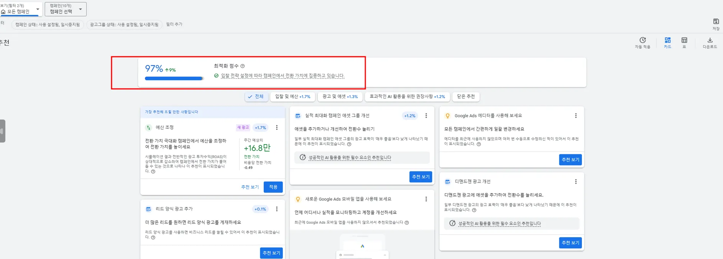Open three-dot menu on 실적 최대화 캠페인 애셋 그룹 개선 card
The height and width of the screenshot is (259, 723).
(x=426, y=115)
